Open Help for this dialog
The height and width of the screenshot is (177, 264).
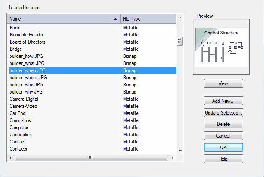(223, 159)
